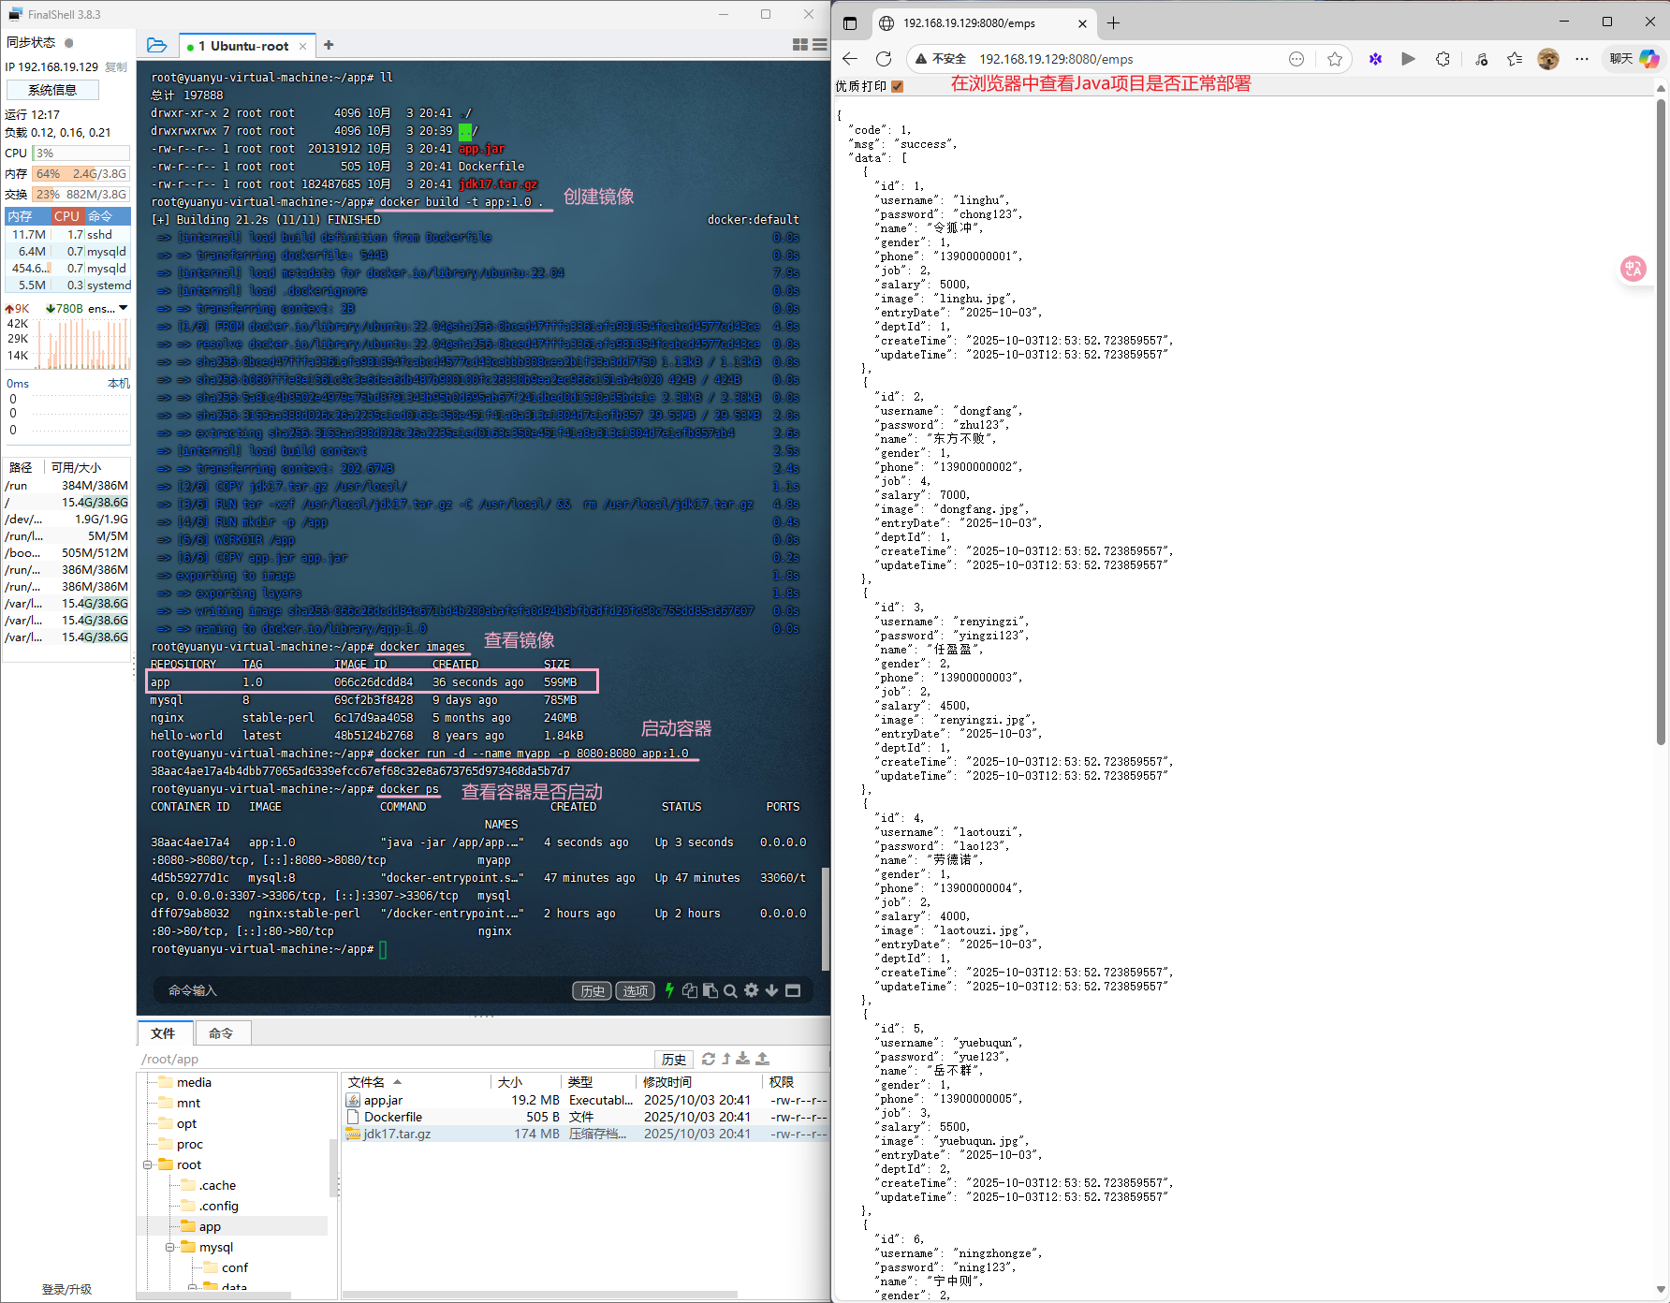Reload the browser page
This screenshot has width=1670, height=1303.
[x=883, y=59]
